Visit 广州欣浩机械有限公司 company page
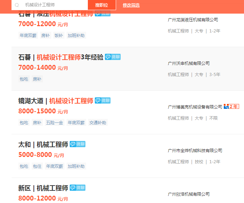The image size is (244, 203). tap(189, 194)
